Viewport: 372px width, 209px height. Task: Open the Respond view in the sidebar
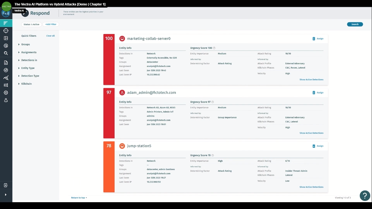(6, 23)
